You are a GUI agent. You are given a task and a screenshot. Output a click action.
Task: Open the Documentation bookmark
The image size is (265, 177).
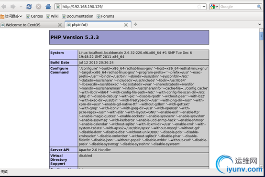click(78, 16)
